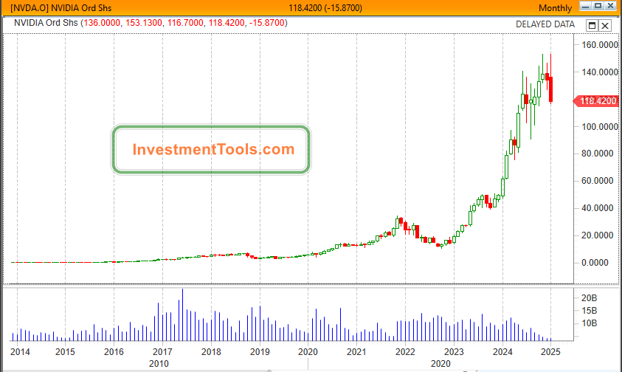The image size is (622, 372).
Task: Click the [NVDA.O] NVIDIA Ord Shs title
Action: 61,8
